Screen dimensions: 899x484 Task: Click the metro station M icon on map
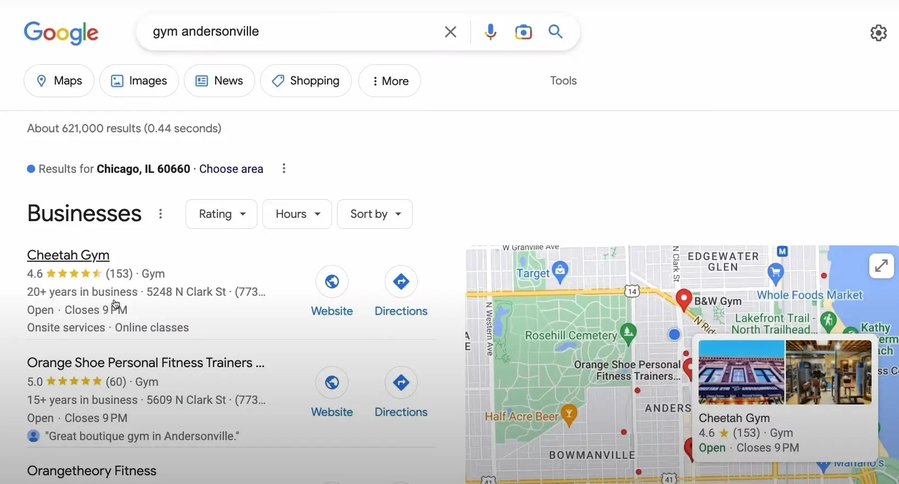[x=783, y=251]
